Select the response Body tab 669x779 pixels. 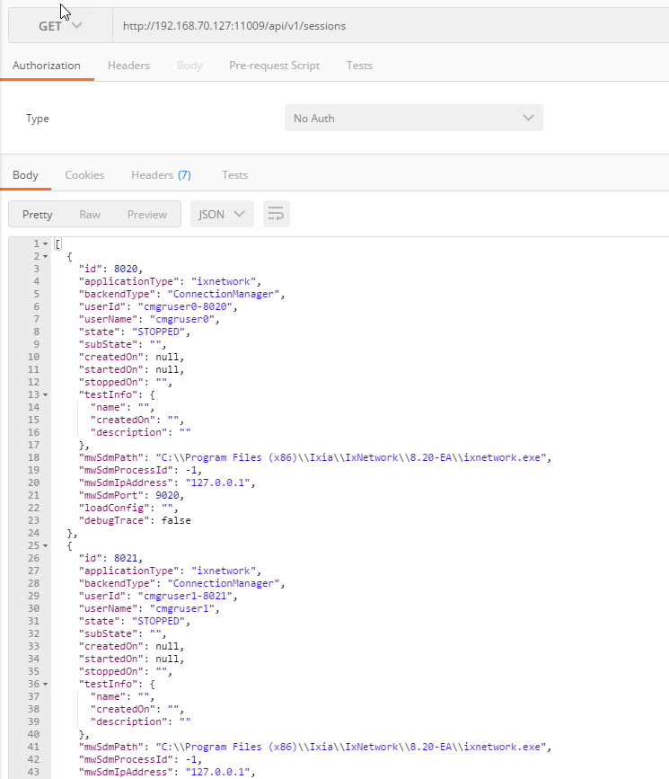pyautogui.click(x=25, y=175)
